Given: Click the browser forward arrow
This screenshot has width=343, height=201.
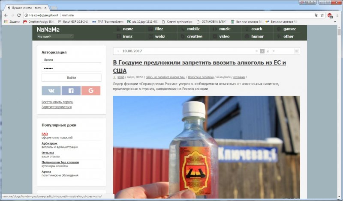Looking at the screenshot, I should 12,15.
